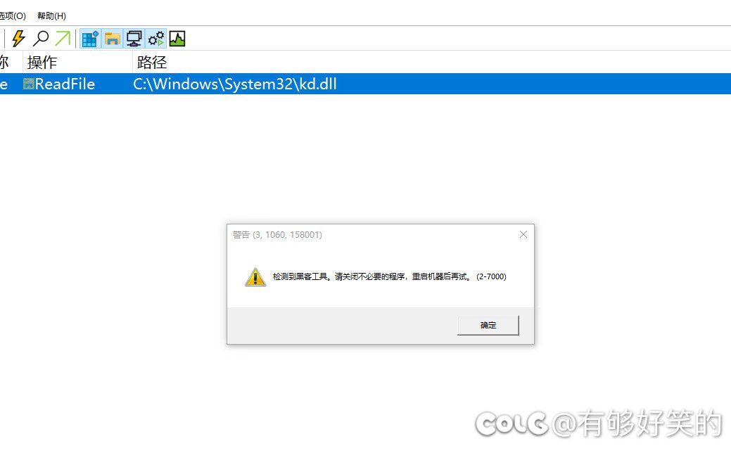The width and height of the screenshot is (731, 453).
Task: Click the kd.dll path in selected row
Action: pos(234,84)
